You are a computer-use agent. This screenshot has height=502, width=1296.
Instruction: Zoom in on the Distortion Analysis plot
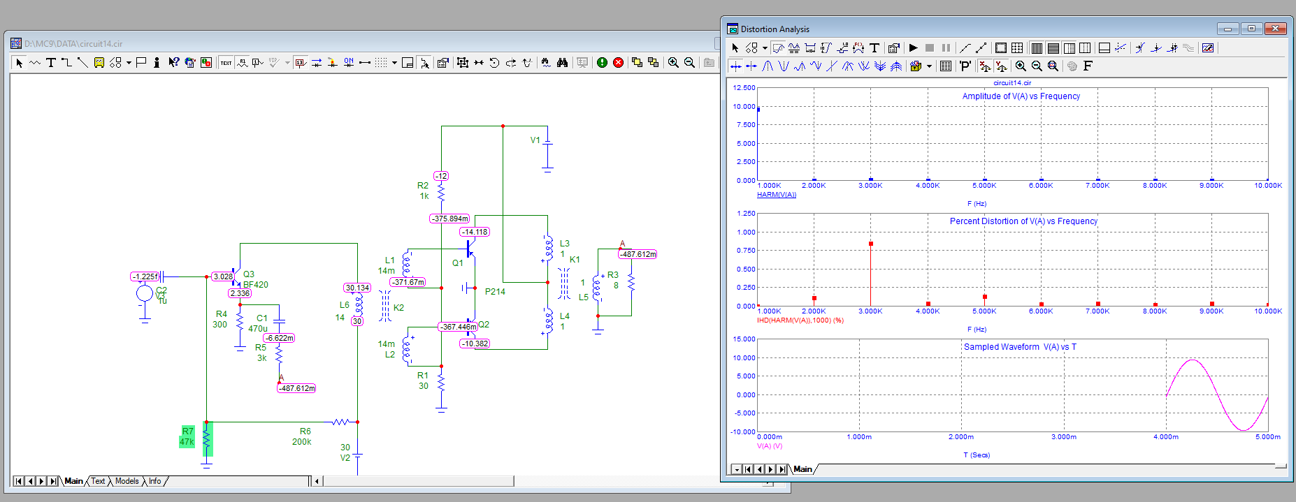pyautogui.click(x=1021, y=66)
